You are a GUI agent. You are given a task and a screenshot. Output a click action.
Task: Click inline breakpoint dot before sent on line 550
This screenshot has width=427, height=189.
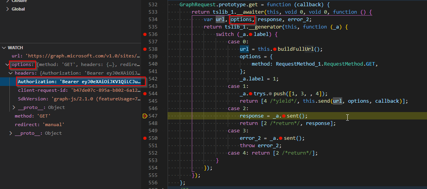pos(280,138)
